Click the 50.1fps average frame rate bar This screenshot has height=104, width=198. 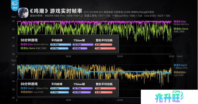click(x=59, y=49)
